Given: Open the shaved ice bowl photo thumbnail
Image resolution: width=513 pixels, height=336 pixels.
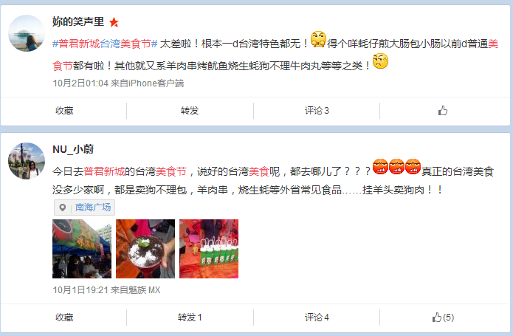Looking at the screenshot, I should [x=145, y=249].
